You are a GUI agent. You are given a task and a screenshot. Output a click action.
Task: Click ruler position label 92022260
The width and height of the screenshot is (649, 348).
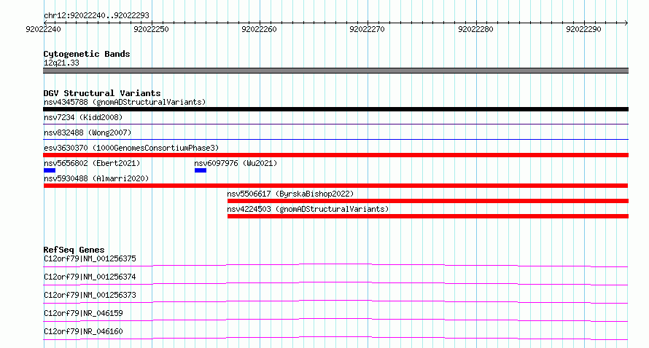pyautogui.click(x=259, y=29)
